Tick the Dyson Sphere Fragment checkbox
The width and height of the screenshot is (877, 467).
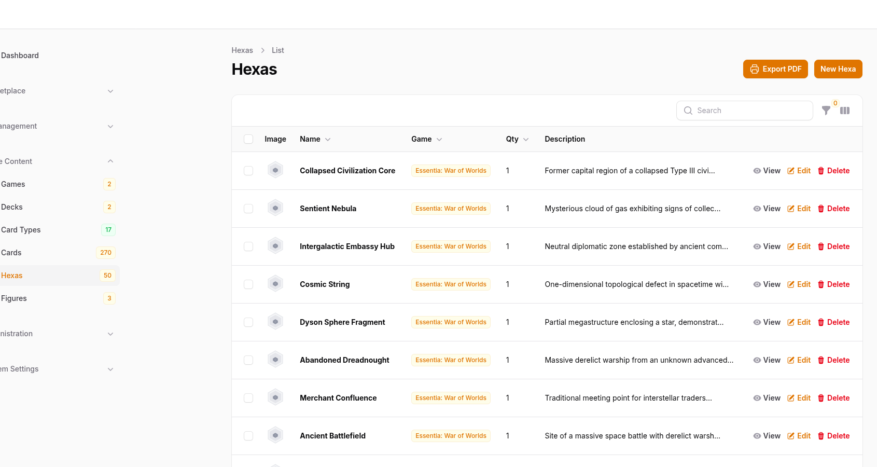[248, 322]
